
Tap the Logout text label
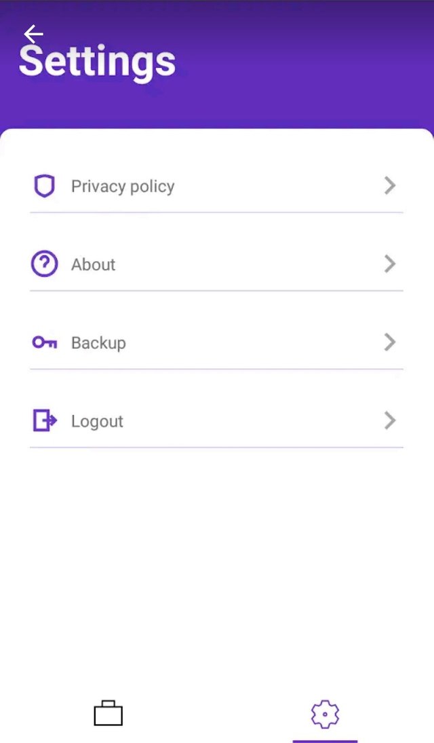click(97, 422)
